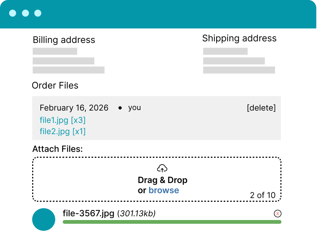Open the file2.jpg [x1] link
Viewport: 317px width, 249px height.
[x=62, y=132]
